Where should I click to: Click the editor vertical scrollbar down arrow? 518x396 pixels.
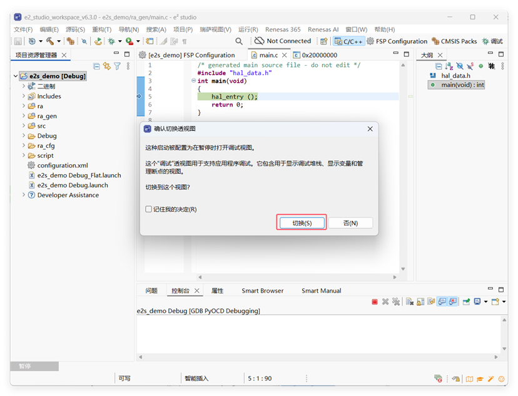pos(403,269)
